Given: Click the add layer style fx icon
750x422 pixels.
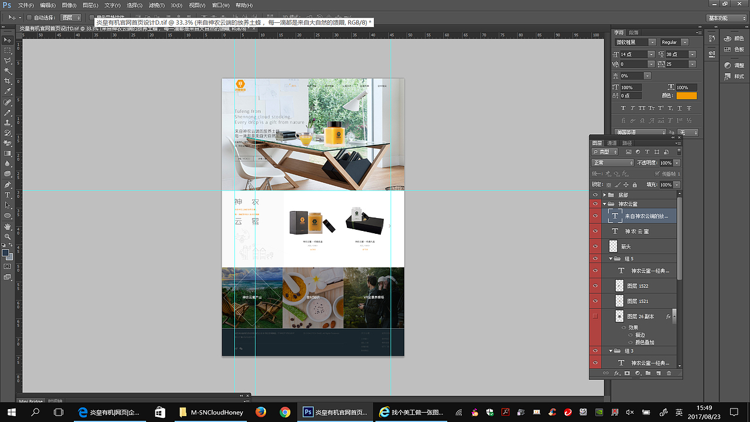Looking at the screenshot, I should coord(617,373).
